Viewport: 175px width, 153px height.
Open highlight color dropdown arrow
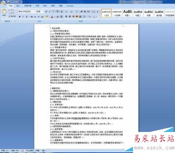tap(49, 17)
